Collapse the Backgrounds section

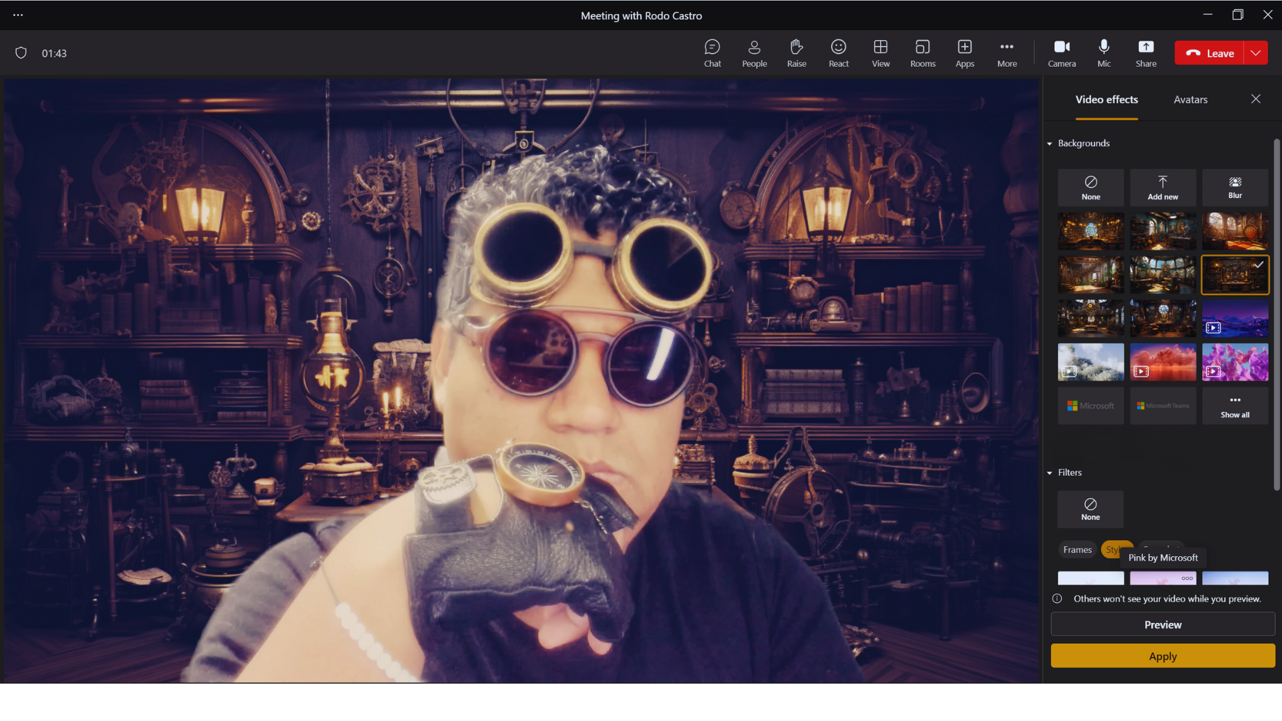1050,144
